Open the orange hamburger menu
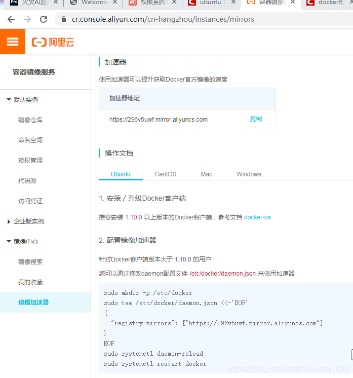Image resolution: width=353 pixels, height=378 pixels. [x=13, y=42]
